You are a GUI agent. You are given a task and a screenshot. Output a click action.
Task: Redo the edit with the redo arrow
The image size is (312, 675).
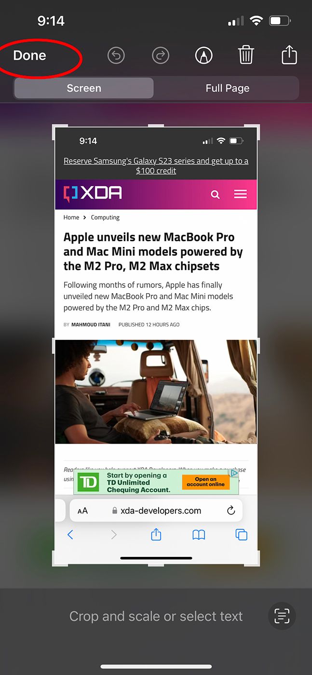click(161, 56)
